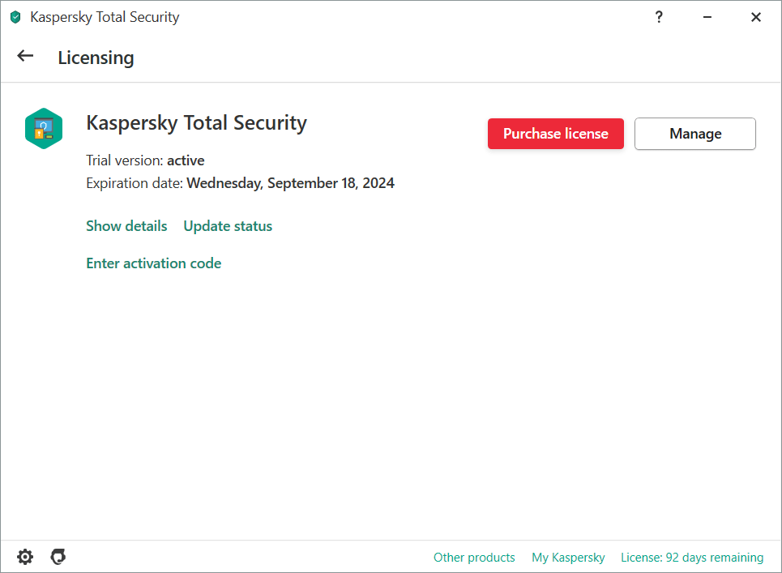Open Settings via the gear icon
This screenshot has width=782, height=573.
(25, 557)
